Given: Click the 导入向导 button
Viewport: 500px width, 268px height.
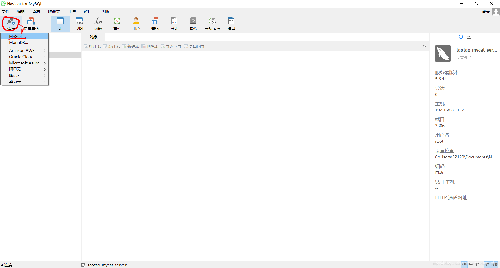Looking at the screenshot, I should [x=171, y=46].
